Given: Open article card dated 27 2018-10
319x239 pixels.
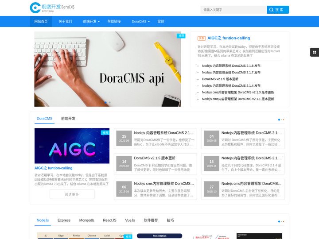Looking at the screenshot, I should (243, 189).
